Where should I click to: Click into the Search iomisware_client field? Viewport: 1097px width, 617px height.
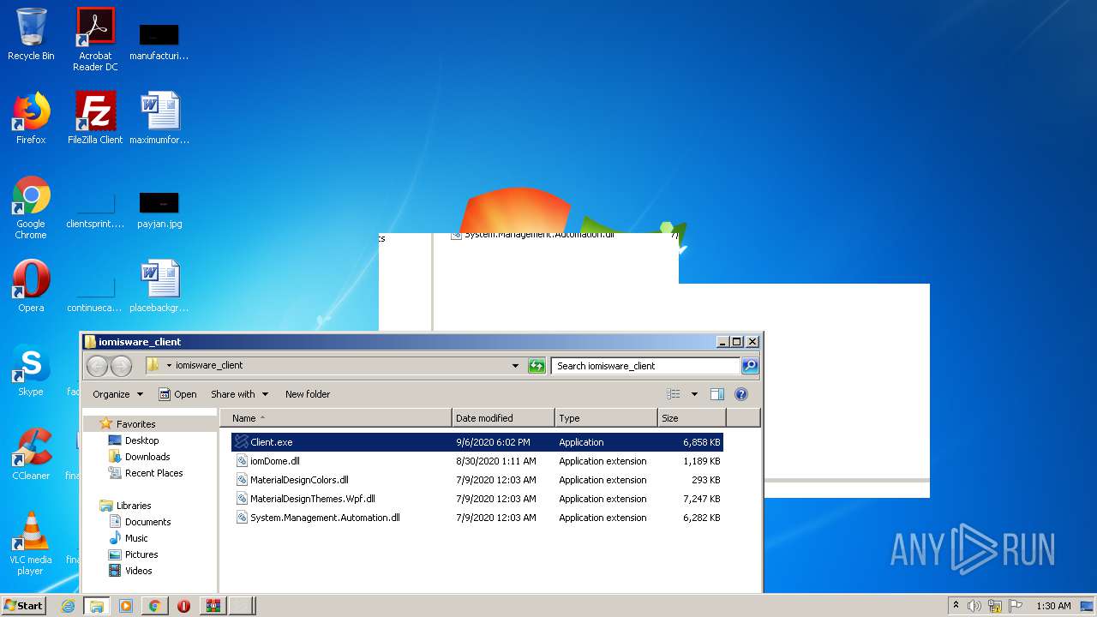[645, 366]
